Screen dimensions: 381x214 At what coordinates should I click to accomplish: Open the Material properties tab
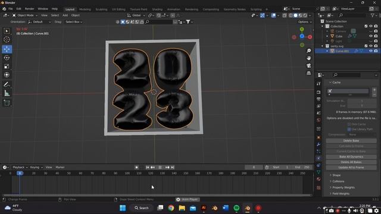[x=318, y=179]
